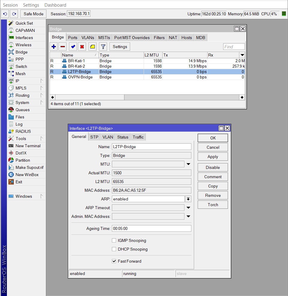Open the STP tab of L2TP-Bridge
This screenshot has width=288, height=296.
tap(94, 137)
